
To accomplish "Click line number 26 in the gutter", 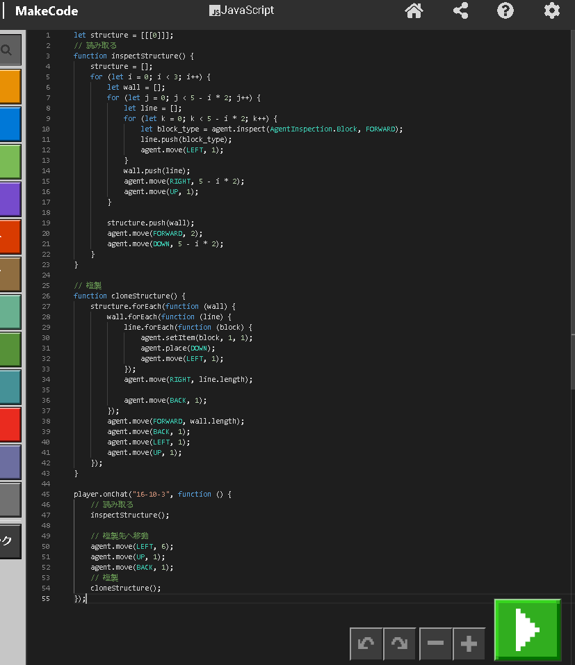I will 46,296.
